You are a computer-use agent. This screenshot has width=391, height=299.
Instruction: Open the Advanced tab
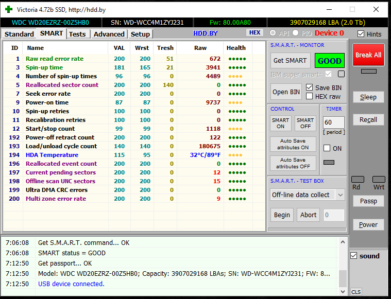109,34
